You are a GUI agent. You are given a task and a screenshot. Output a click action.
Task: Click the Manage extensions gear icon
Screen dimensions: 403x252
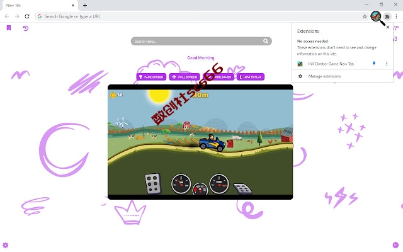pos(300,76)
